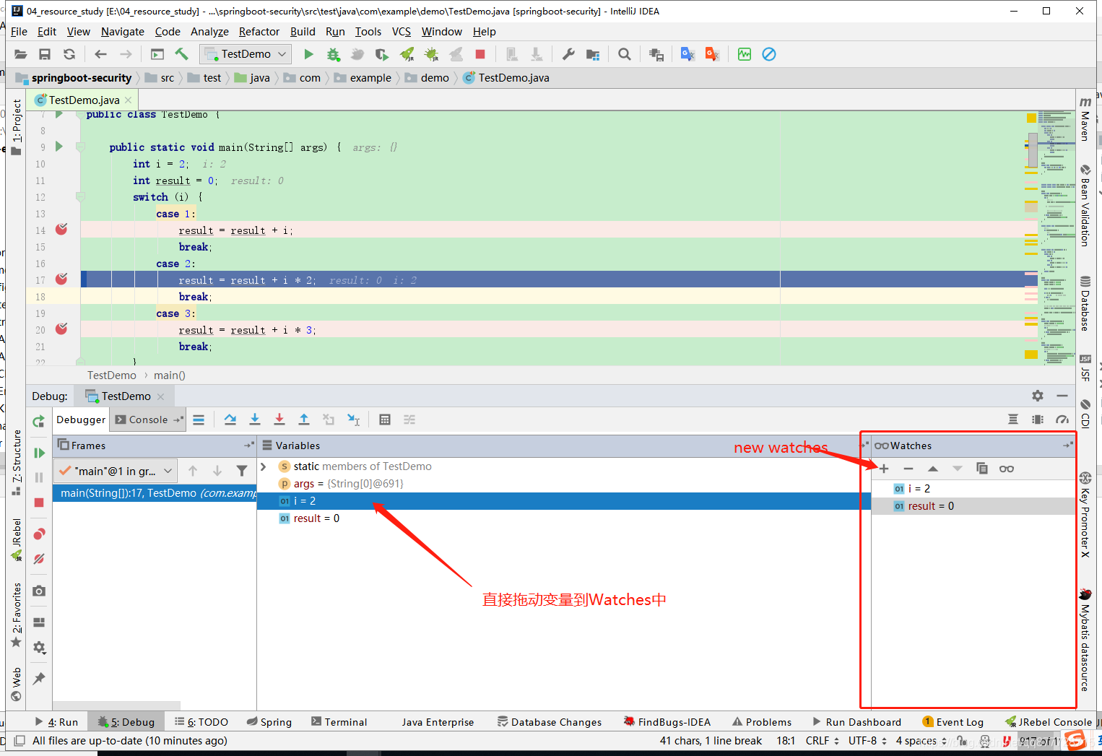Toggle the 1: Project tool window

tap(16, 128)
